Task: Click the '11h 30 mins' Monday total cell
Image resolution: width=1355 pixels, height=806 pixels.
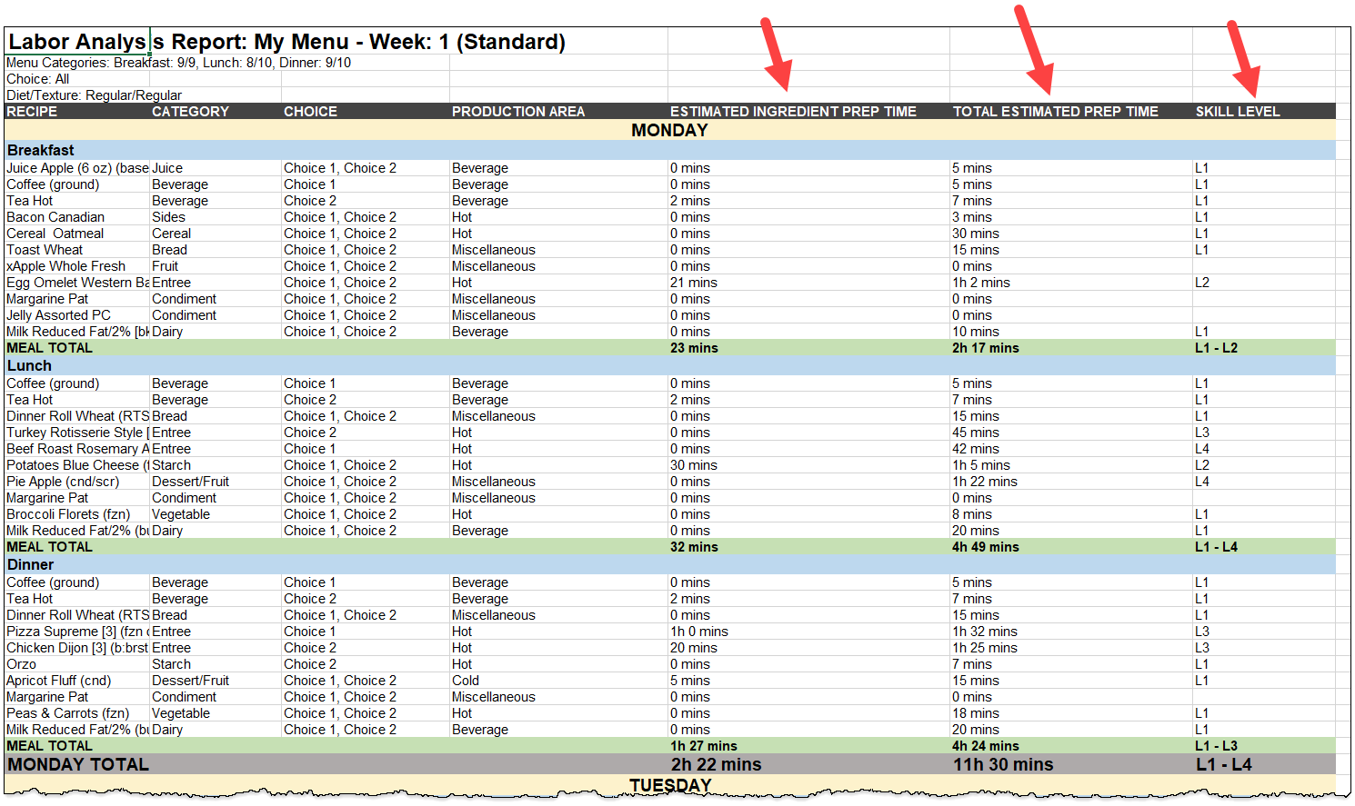Action: click(1003, 764)
